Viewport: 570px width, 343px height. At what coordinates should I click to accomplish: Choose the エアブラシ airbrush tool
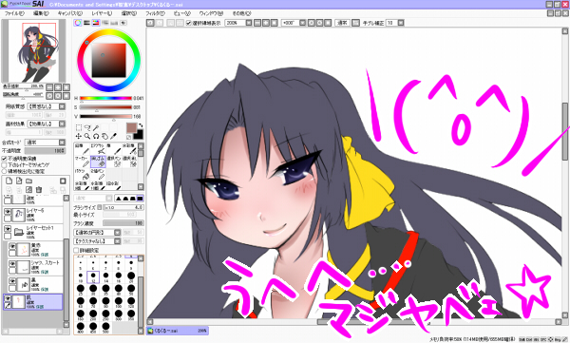pyautogui.click(x=98, y=149)
